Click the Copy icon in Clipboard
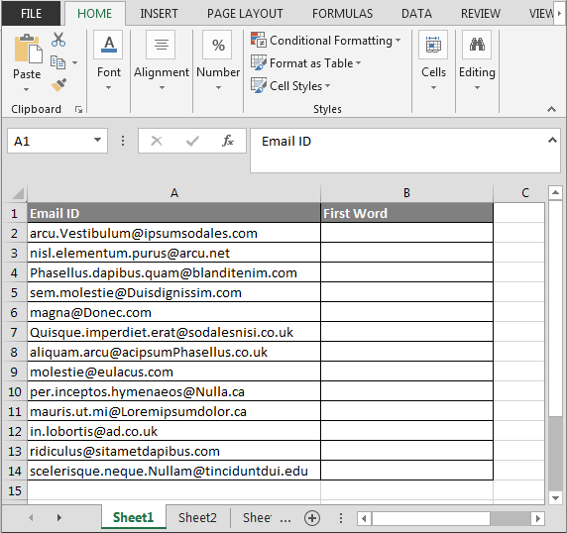Image resolution: width=567 pixels, height=533 pixels. point(57,62)
